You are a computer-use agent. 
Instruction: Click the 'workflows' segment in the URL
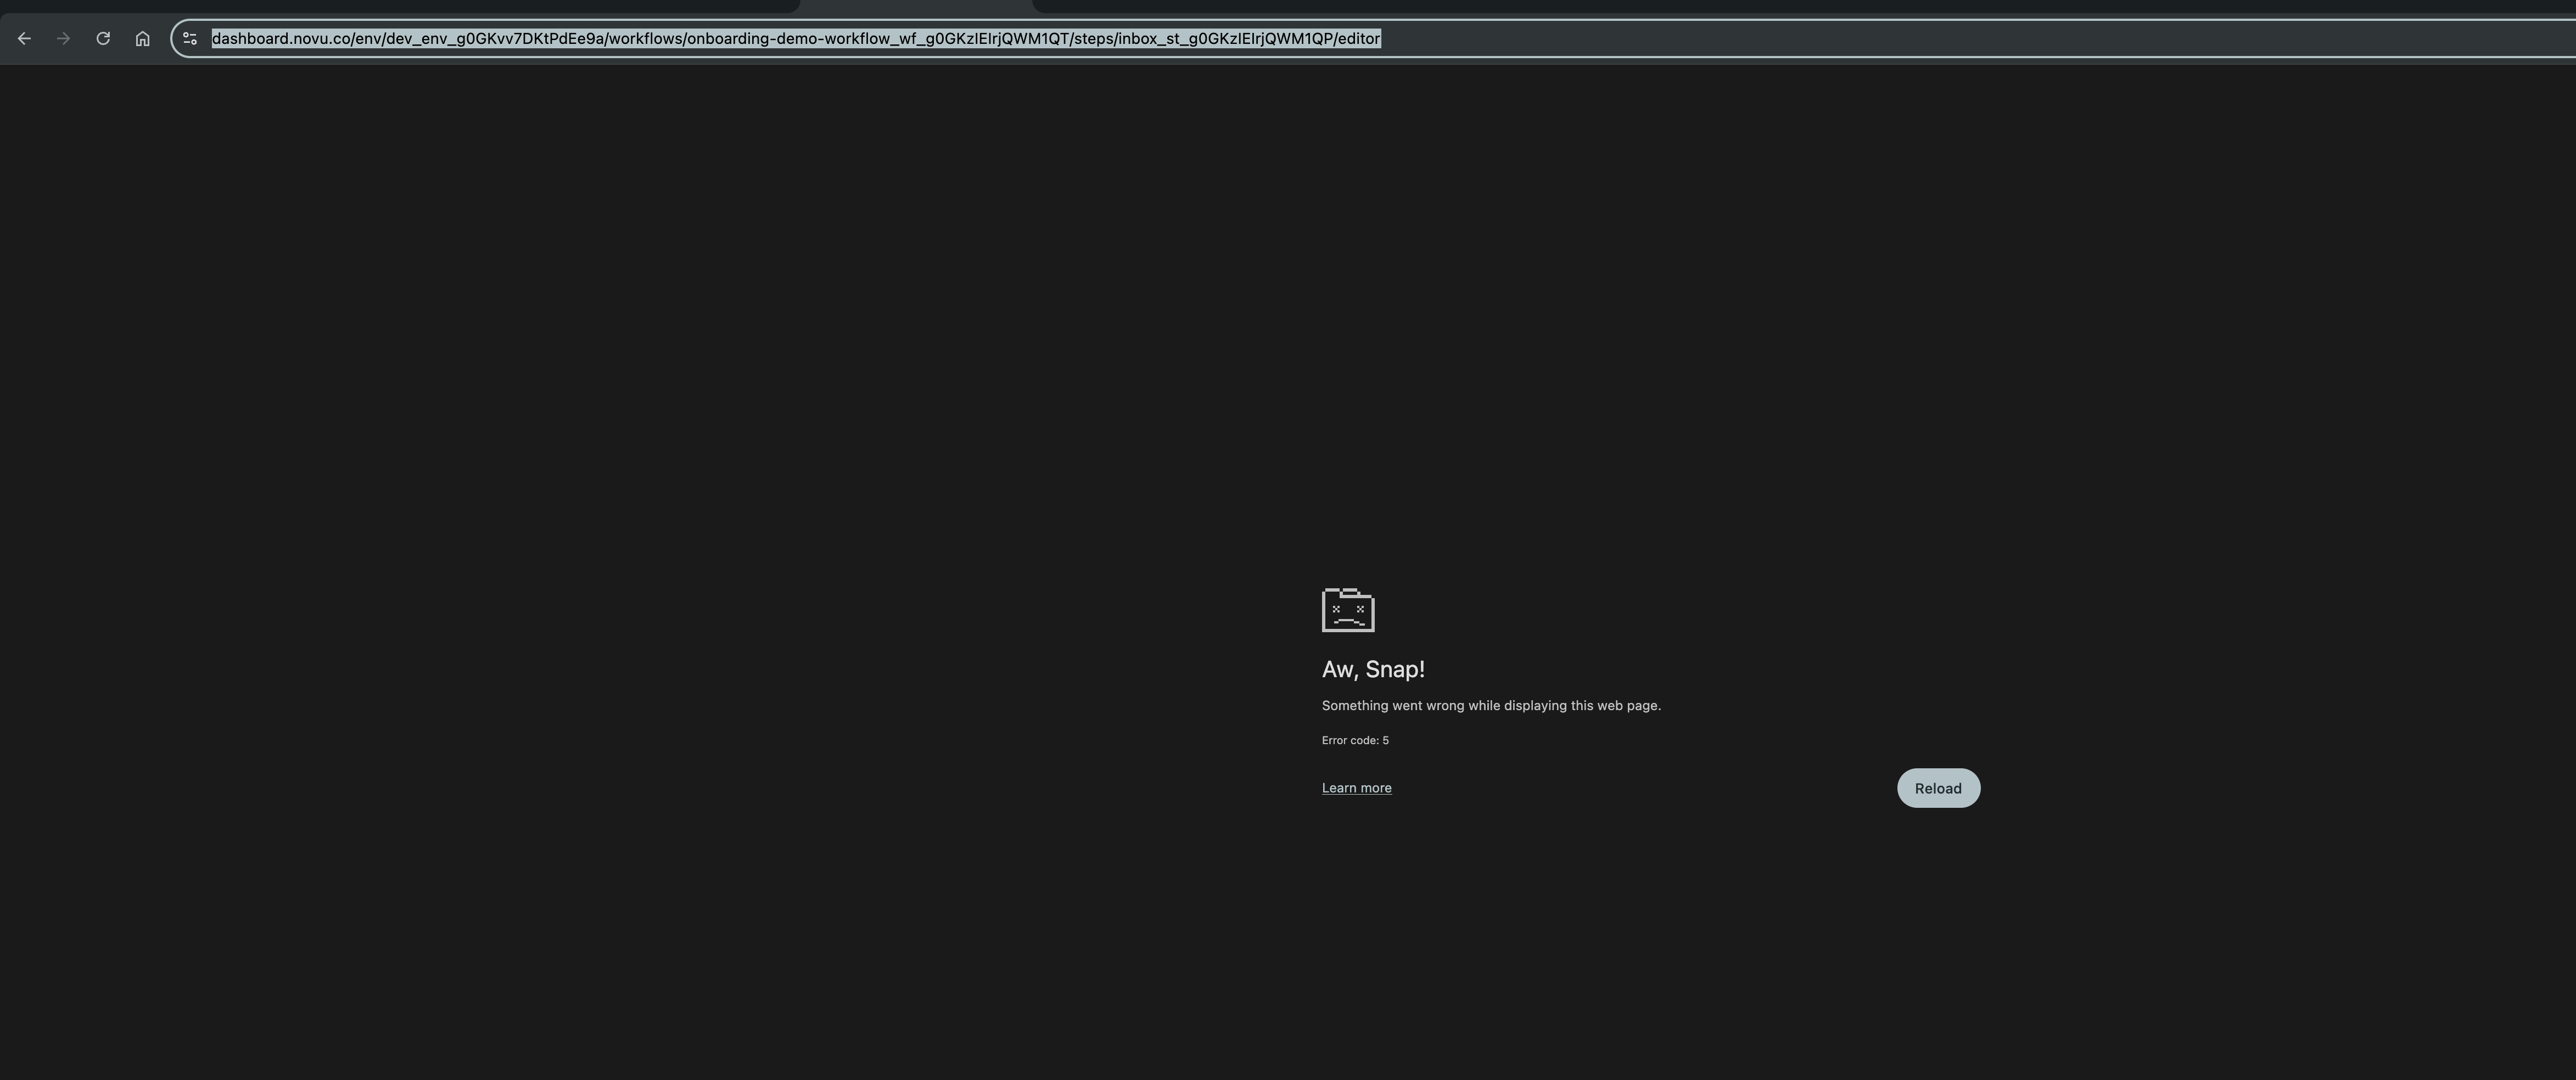pos(645,39)
